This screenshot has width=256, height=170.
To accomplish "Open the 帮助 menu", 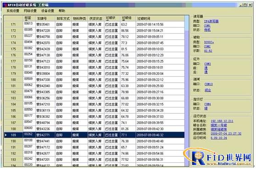I will [62, 11].
